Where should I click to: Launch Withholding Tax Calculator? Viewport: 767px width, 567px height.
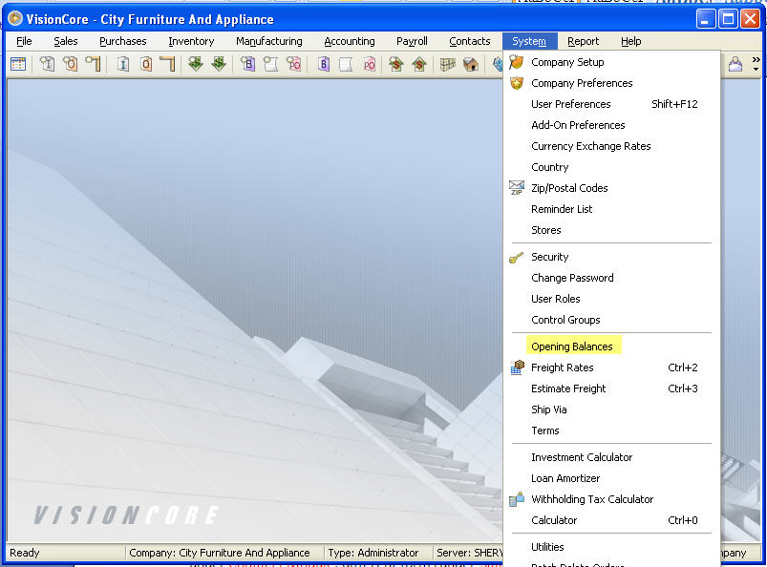[x=611, y=499]
